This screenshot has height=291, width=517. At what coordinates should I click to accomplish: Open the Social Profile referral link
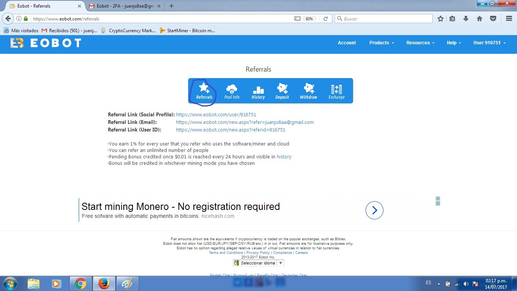pyautogui.click(x=216, y=114)
